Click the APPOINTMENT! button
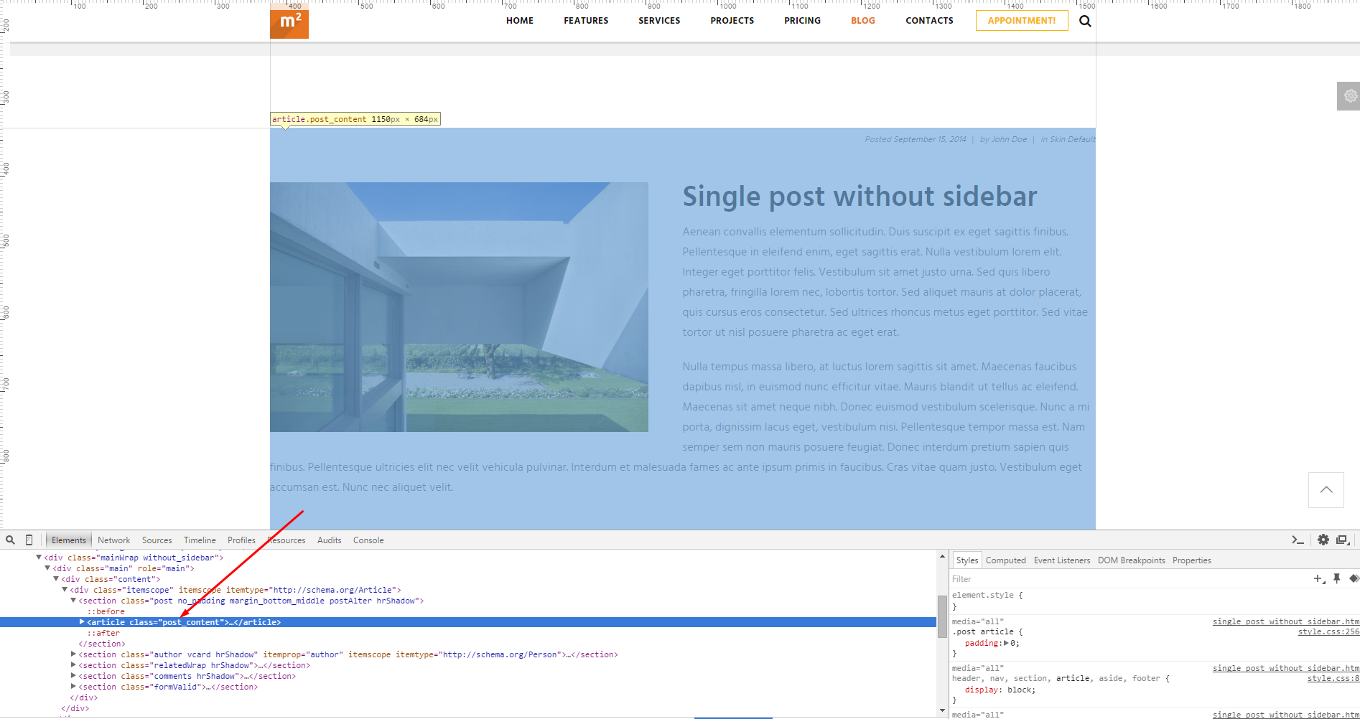The height and width of the screenshot is (719, 1360). click(x=1021, y=21)
